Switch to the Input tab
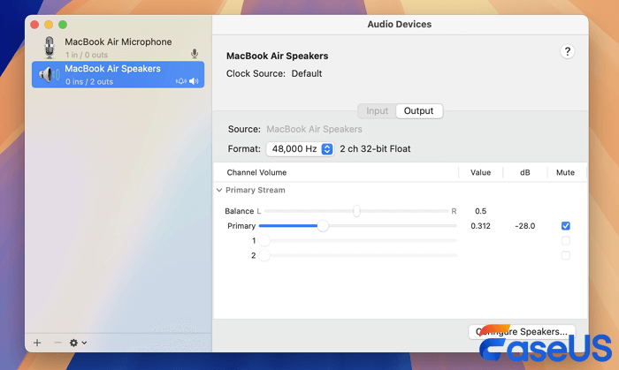Image resolution: width=619 pixels, height=370 pixels. (377, 111)
